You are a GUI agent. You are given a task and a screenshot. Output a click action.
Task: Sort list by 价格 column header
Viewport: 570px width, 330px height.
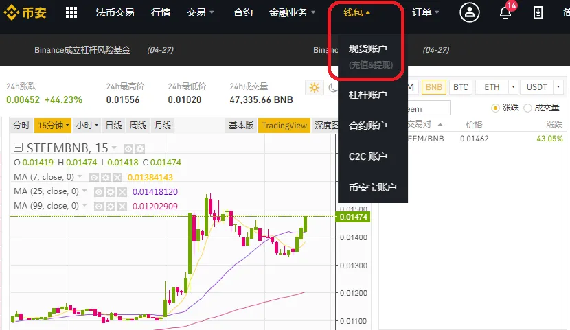tap(474, 124)
